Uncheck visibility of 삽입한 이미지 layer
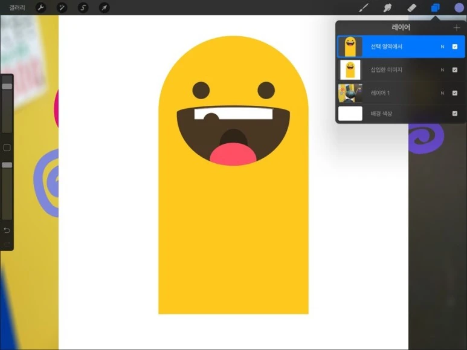 click(455, 70)
